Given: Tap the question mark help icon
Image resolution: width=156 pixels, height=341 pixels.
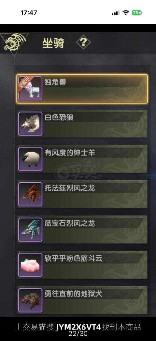Looking at the screenshot, I should (x=83, y=42).
